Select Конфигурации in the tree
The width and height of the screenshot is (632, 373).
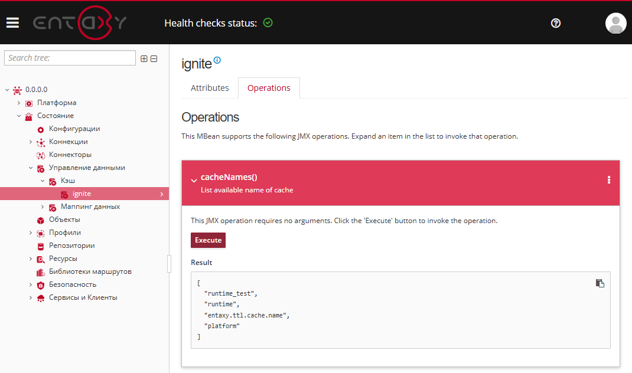click(74, 129)
